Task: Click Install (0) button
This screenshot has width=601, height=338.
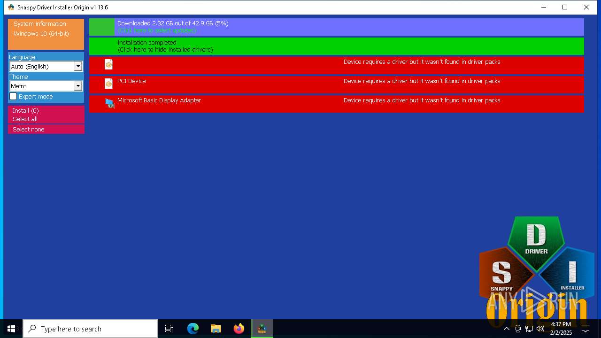Action: [46, 110]
